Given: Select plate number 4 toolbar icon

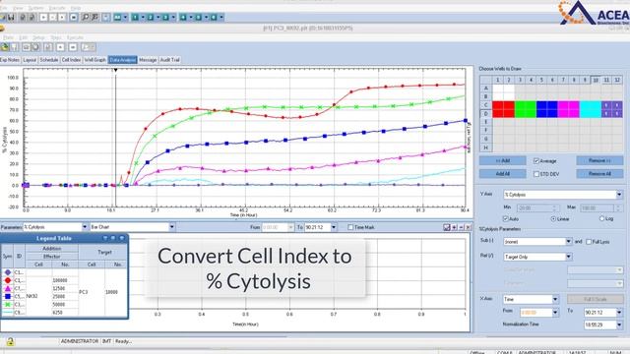Looking at the screenshot, I should [183, 18].
